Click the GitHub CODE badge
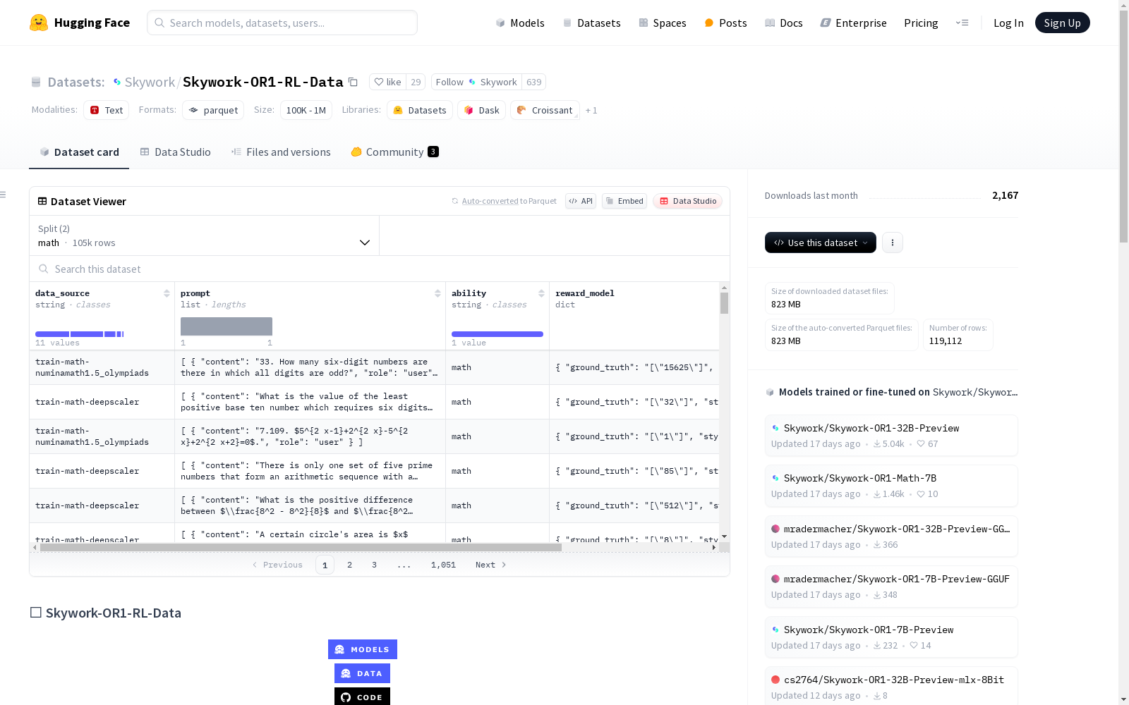 tap(362, 697)
